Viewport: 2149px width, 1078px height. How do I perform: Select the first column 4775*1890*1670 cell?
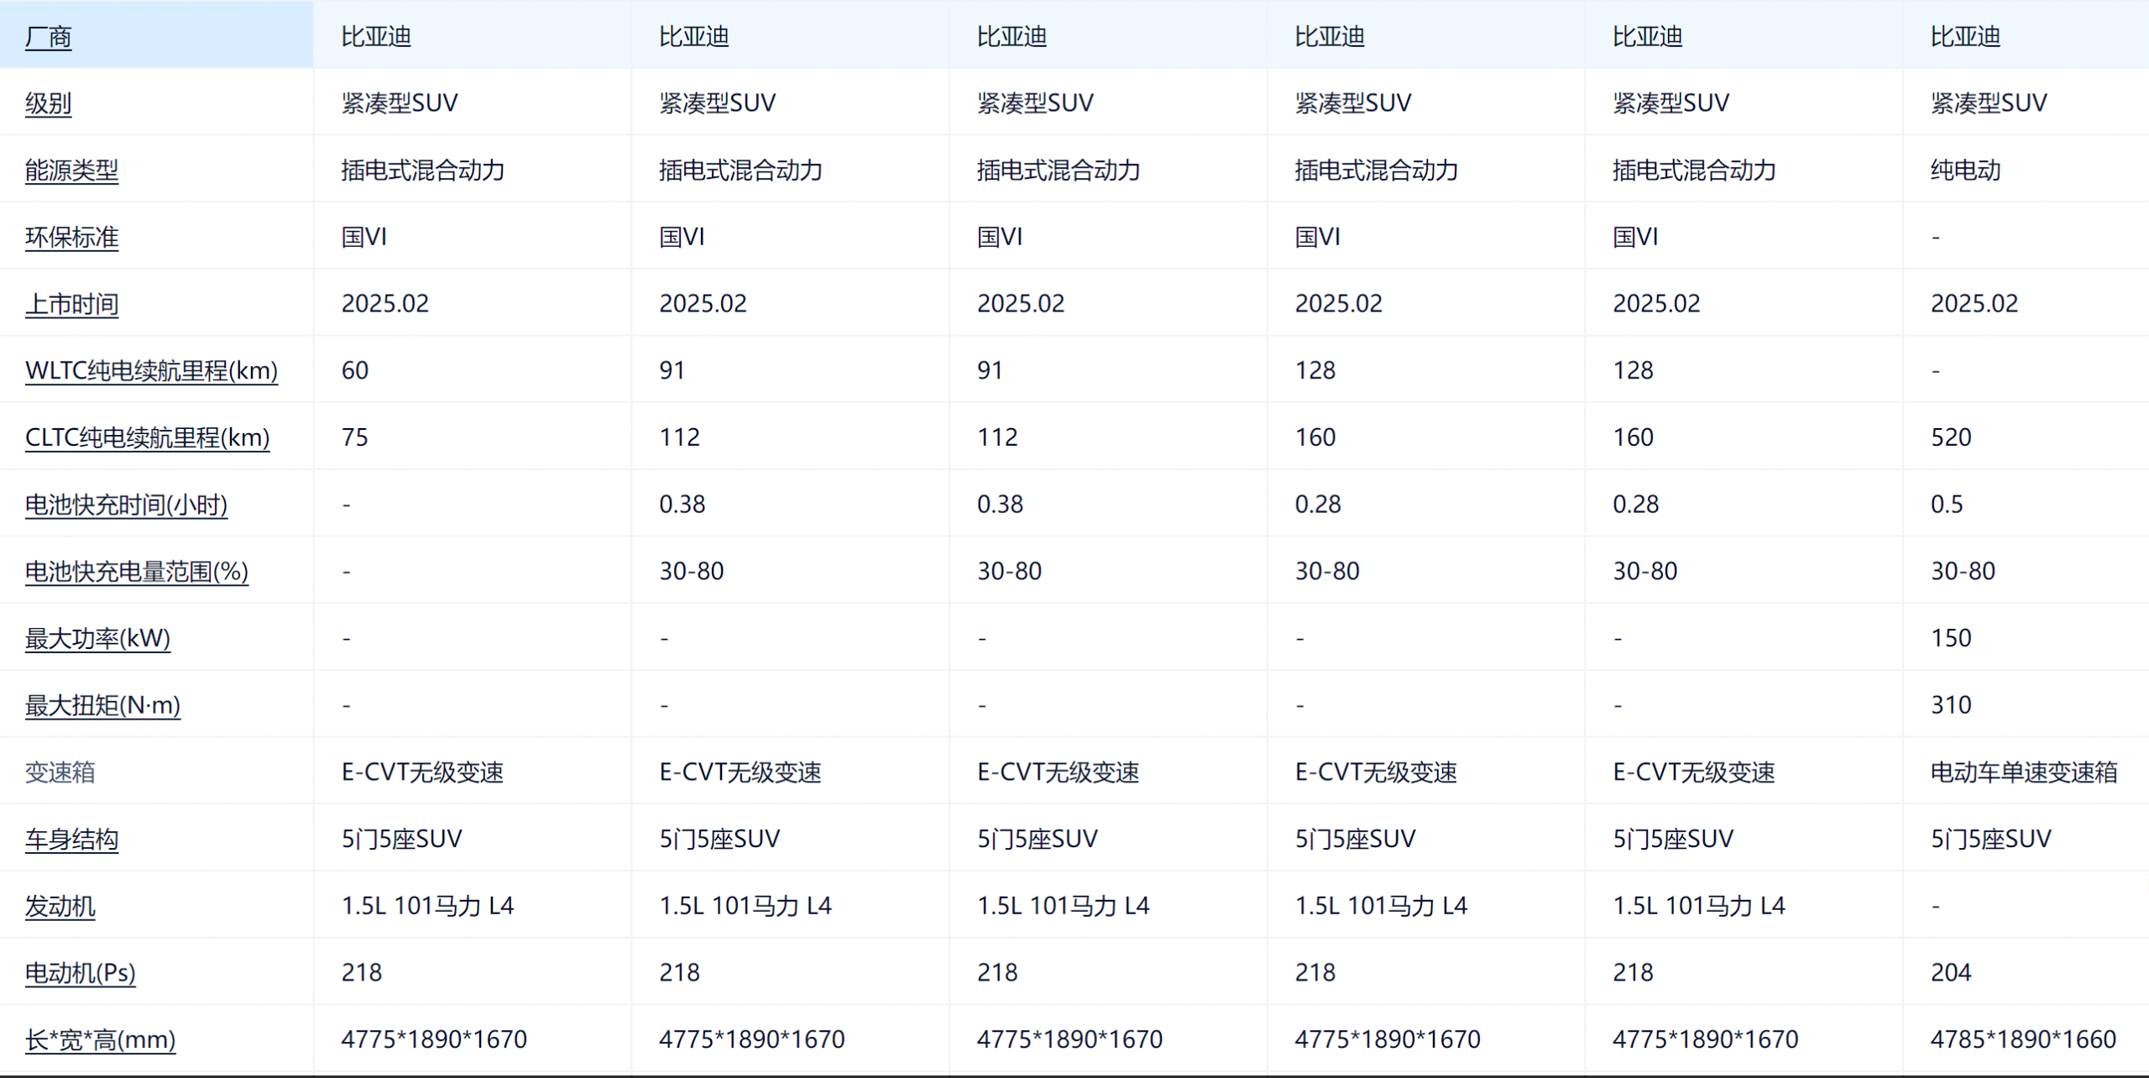tap(434, 1040)
